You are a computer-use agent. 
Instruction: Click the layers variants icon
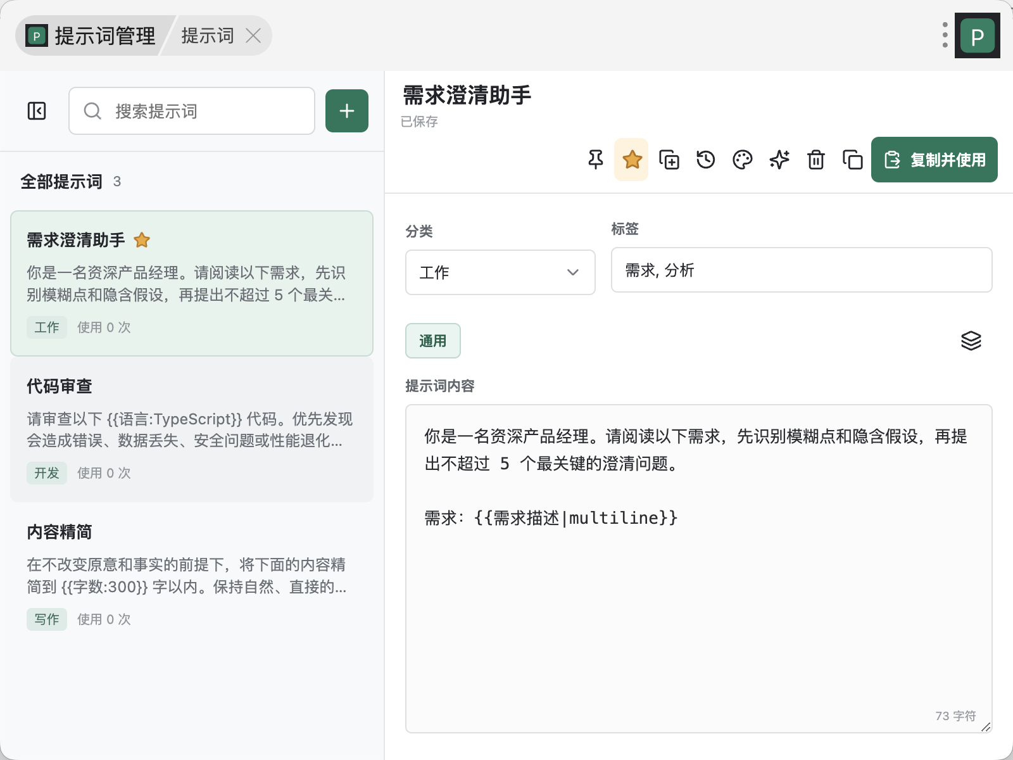click(971, 341)
